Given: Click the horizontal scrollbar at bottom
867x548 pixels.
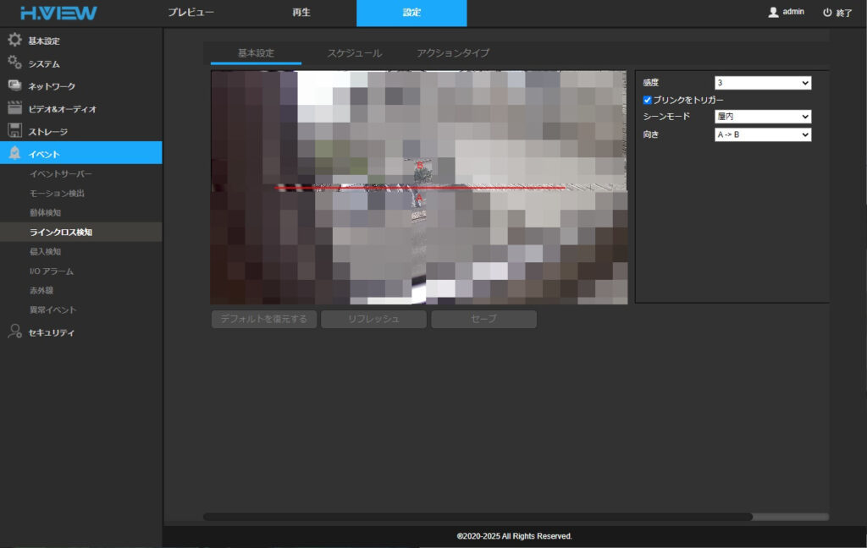Looking at the screenshot, I should [x=478, y=517].
